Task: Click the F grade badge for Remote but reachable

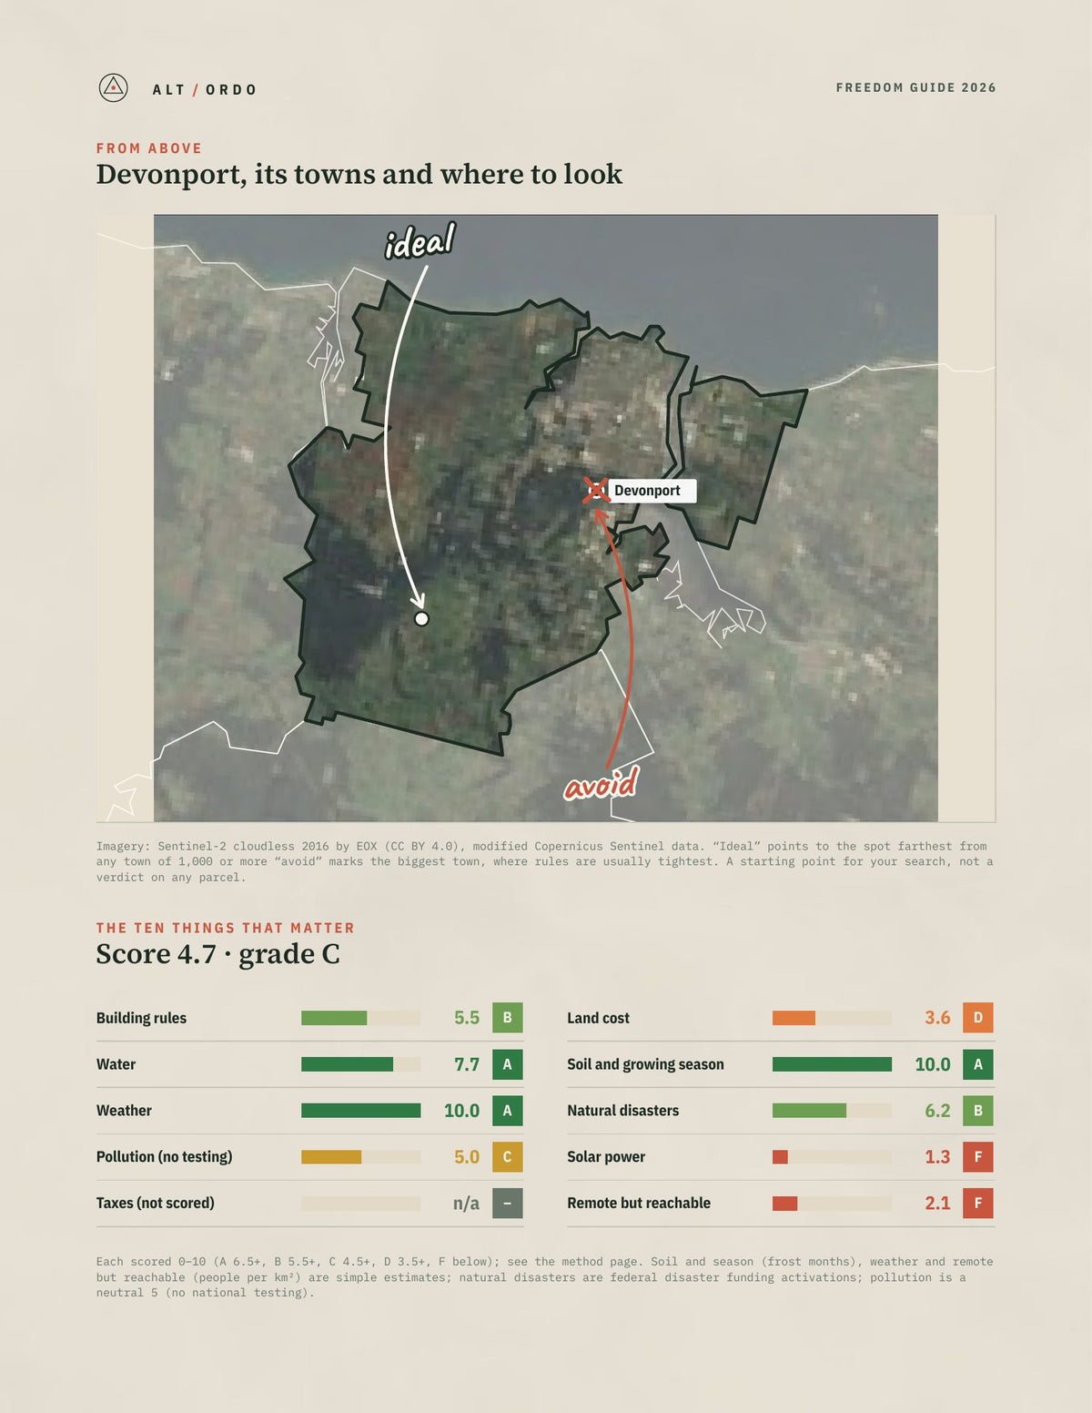Action: click(978, 1204)
